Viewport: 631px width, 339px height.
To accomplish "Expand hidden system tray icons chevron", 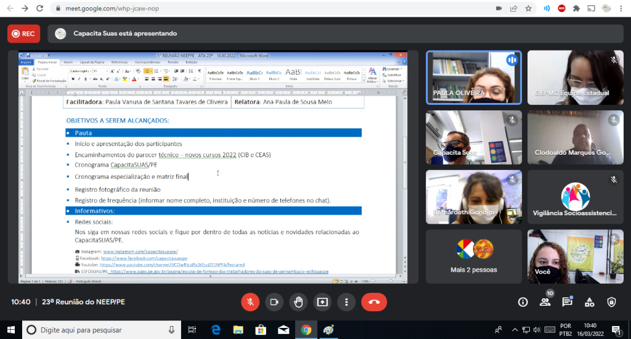I will pos(513,330).
